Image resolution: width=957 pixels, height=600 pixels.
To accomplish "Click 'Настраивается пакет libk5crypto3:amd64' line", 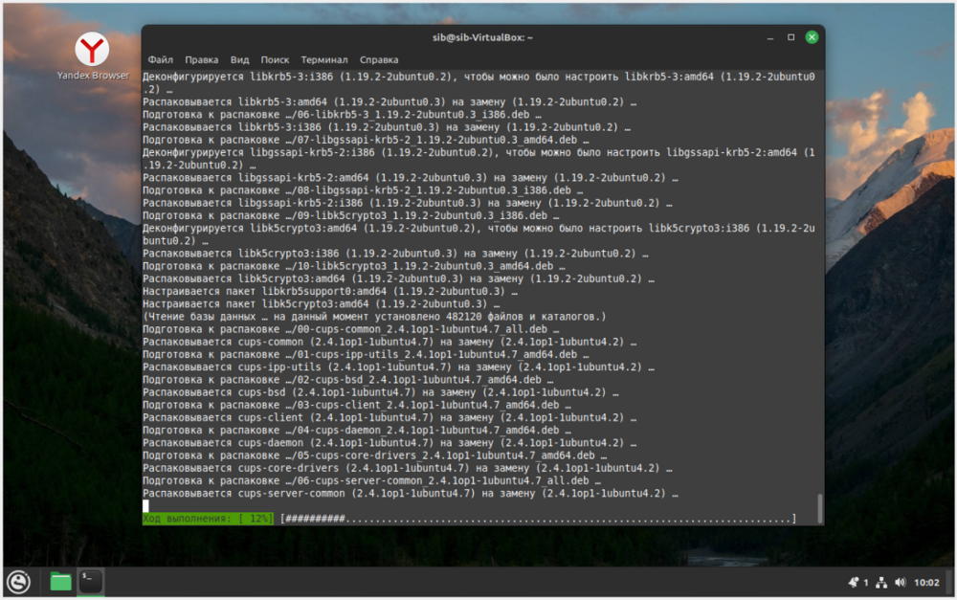I will point(321,304).
